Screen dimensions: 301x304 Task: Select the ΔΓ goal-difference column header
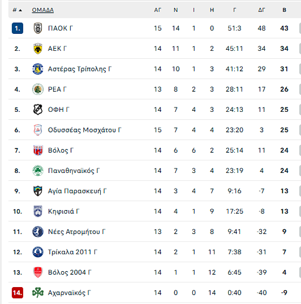click(261, 10)
